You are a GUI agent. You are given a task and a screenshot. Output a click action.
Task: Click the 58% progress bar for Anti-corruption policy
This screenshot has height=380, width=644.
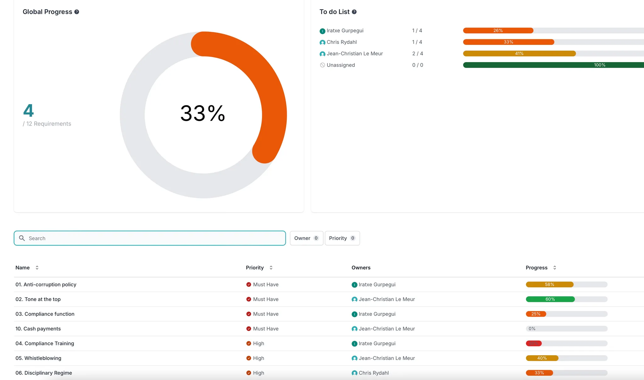click(550, 285)
